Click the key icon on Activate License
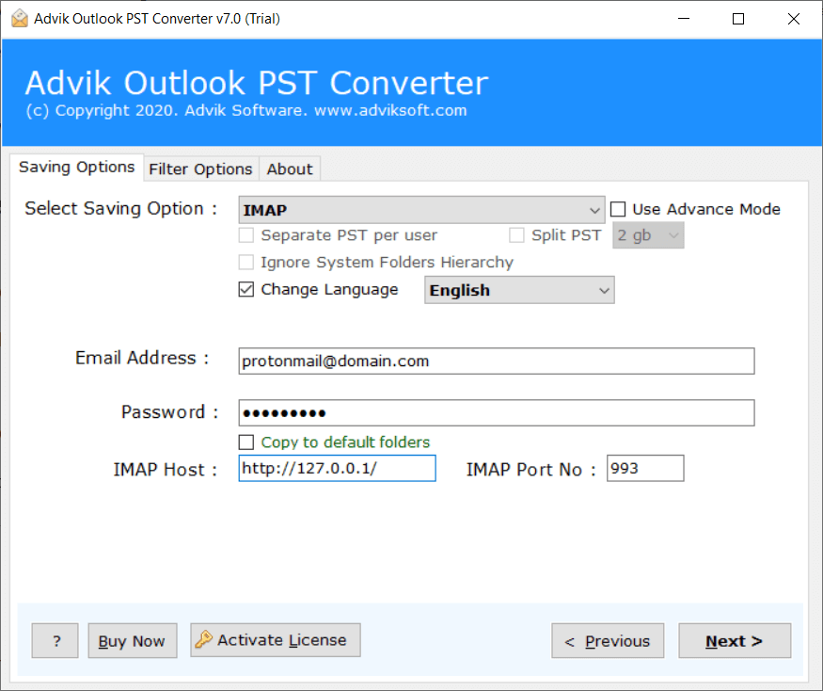 point(204,639)
